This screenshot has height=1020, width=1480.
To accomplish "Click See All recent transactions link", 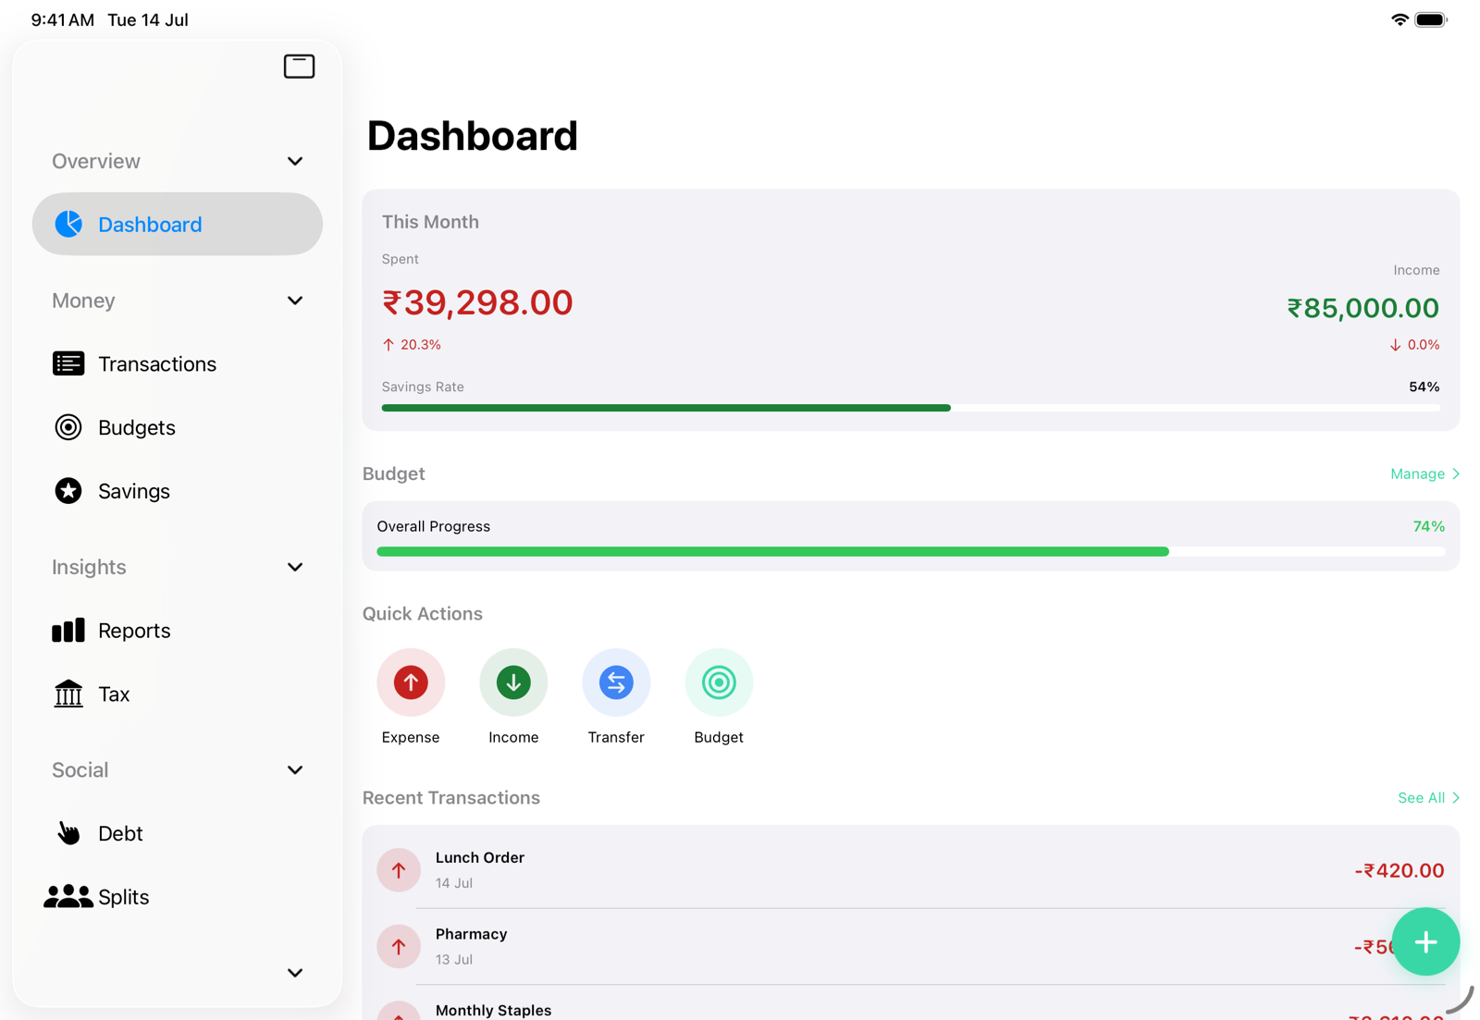I will click(1428, 798).
